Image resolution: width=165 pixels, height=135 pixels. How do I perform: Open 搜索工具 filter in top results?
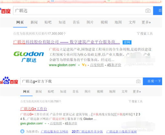tap(145, 33)
